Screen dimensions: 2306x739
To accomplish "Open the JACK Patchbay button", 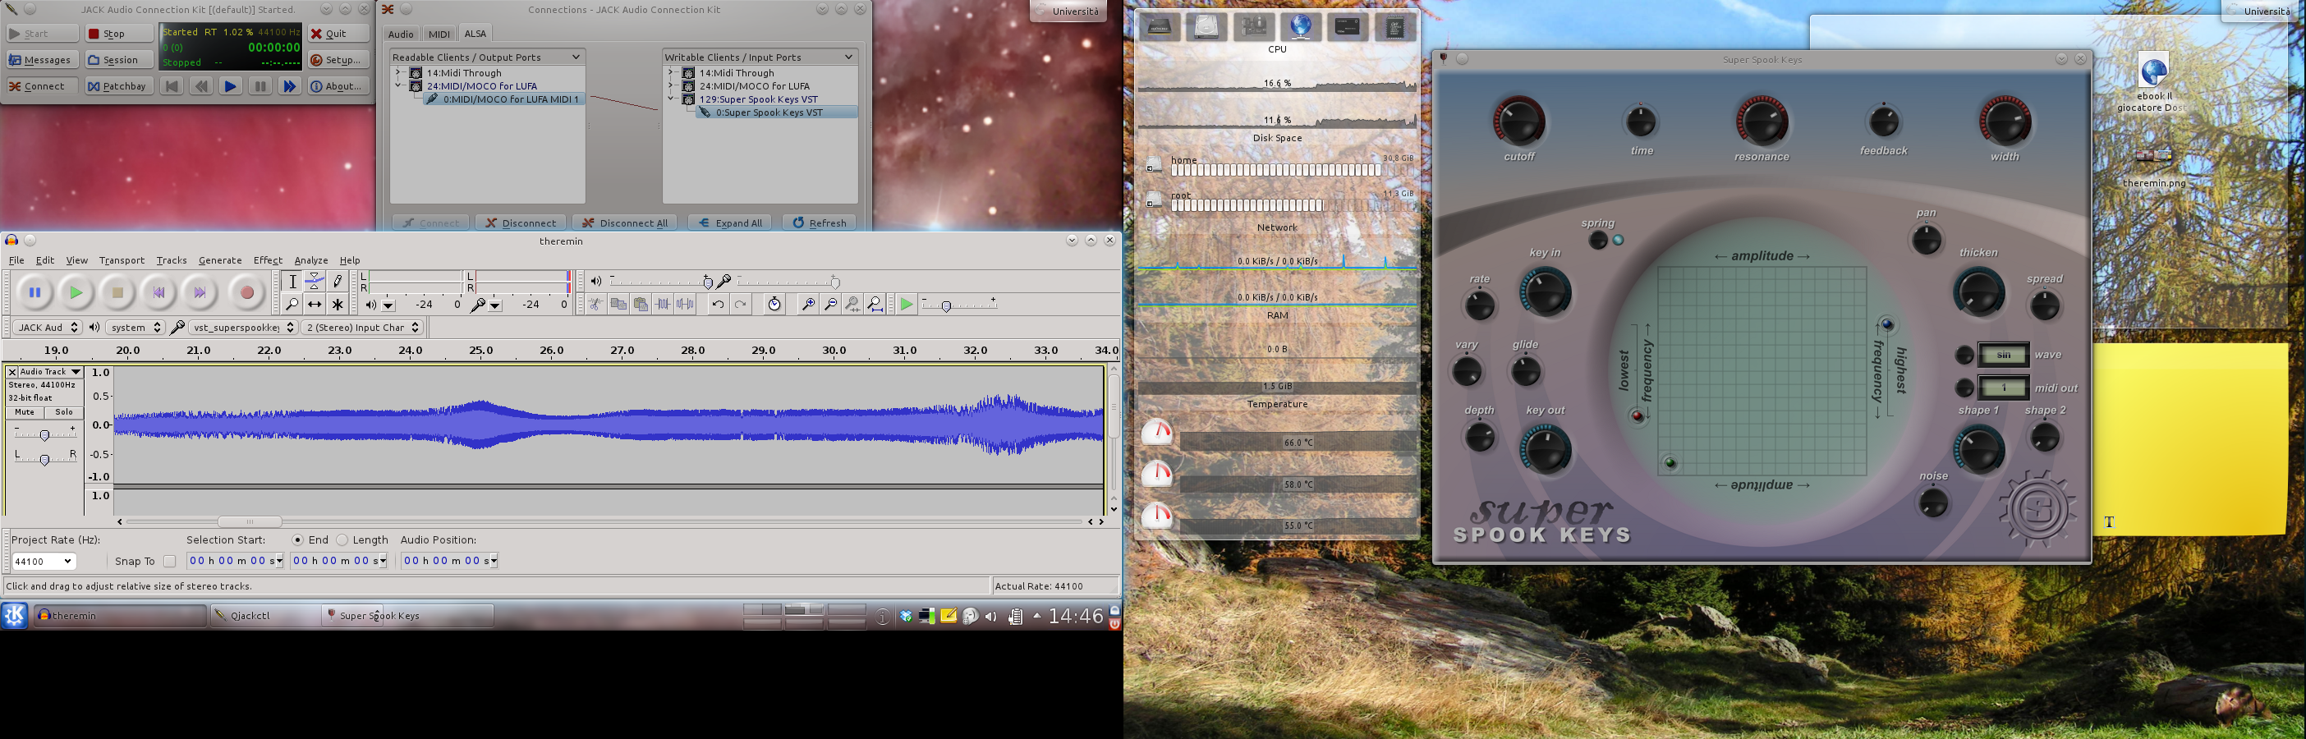I will pos(118,87).
